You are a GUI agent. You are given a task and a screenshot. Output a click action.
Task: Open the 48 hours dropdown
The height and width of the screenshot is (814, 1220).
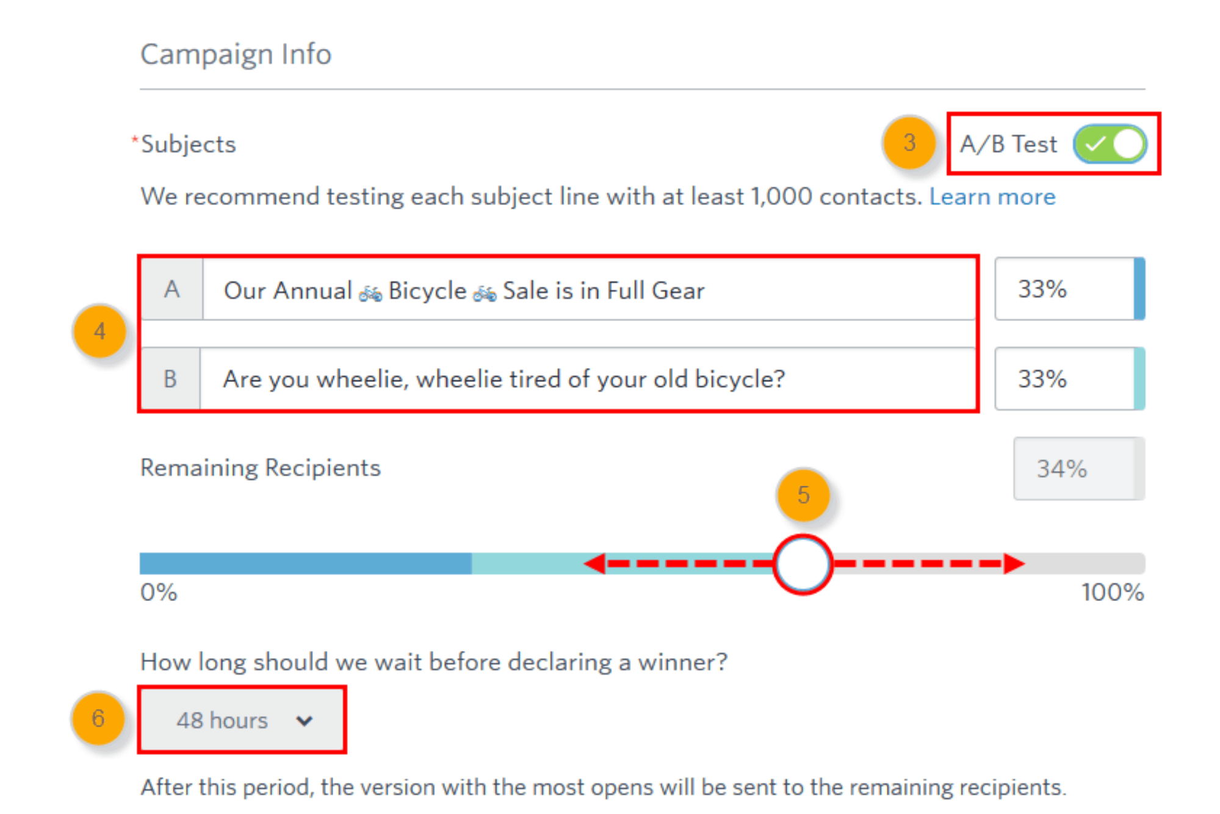click(x=242, y=720)
